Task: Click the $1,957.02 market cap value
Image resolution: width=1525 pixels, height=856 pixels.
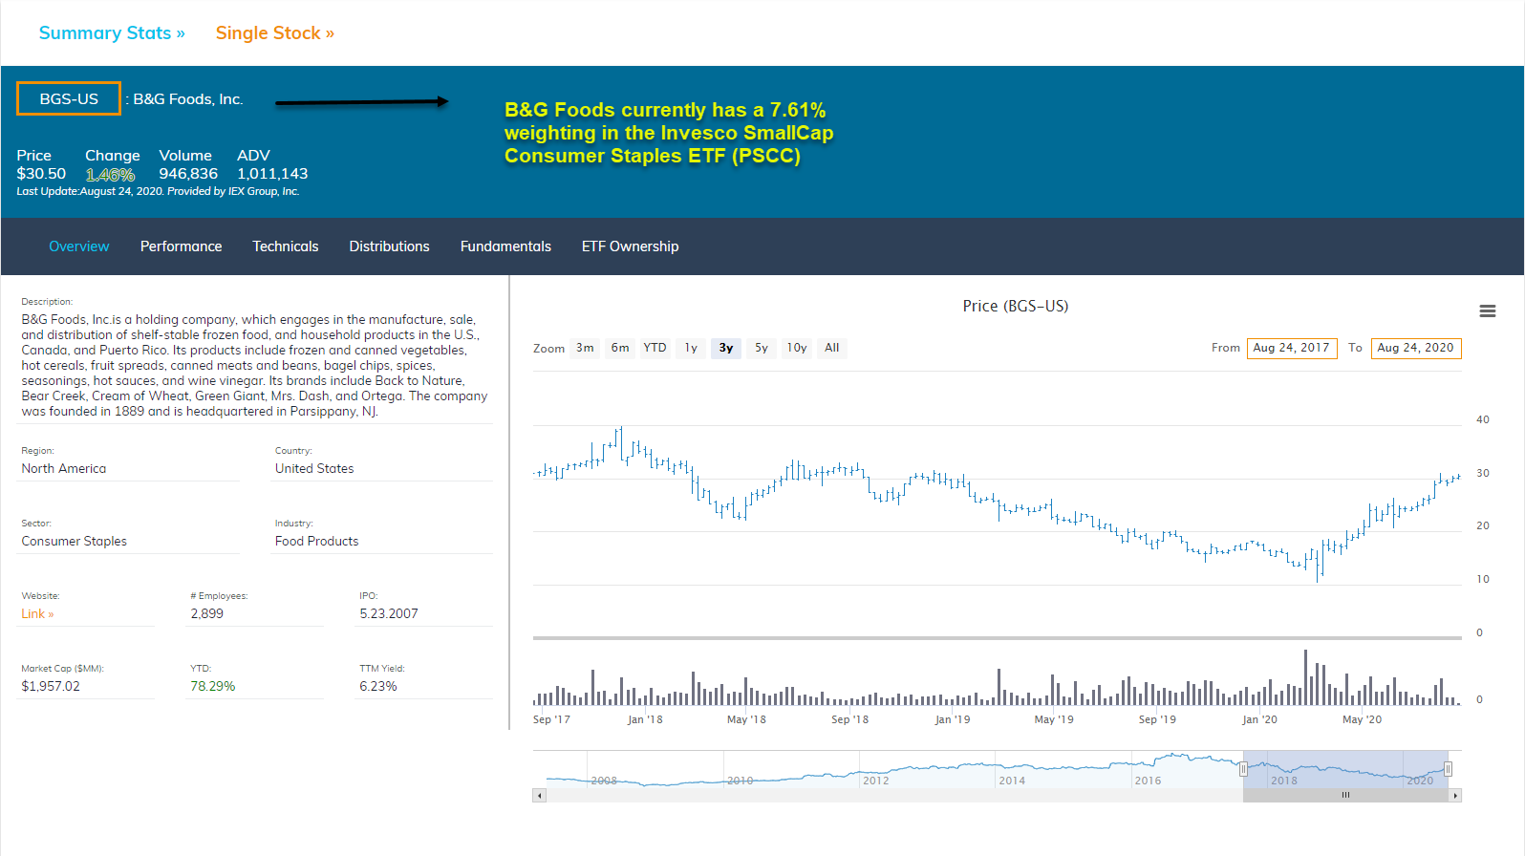Action: point(51,687)
